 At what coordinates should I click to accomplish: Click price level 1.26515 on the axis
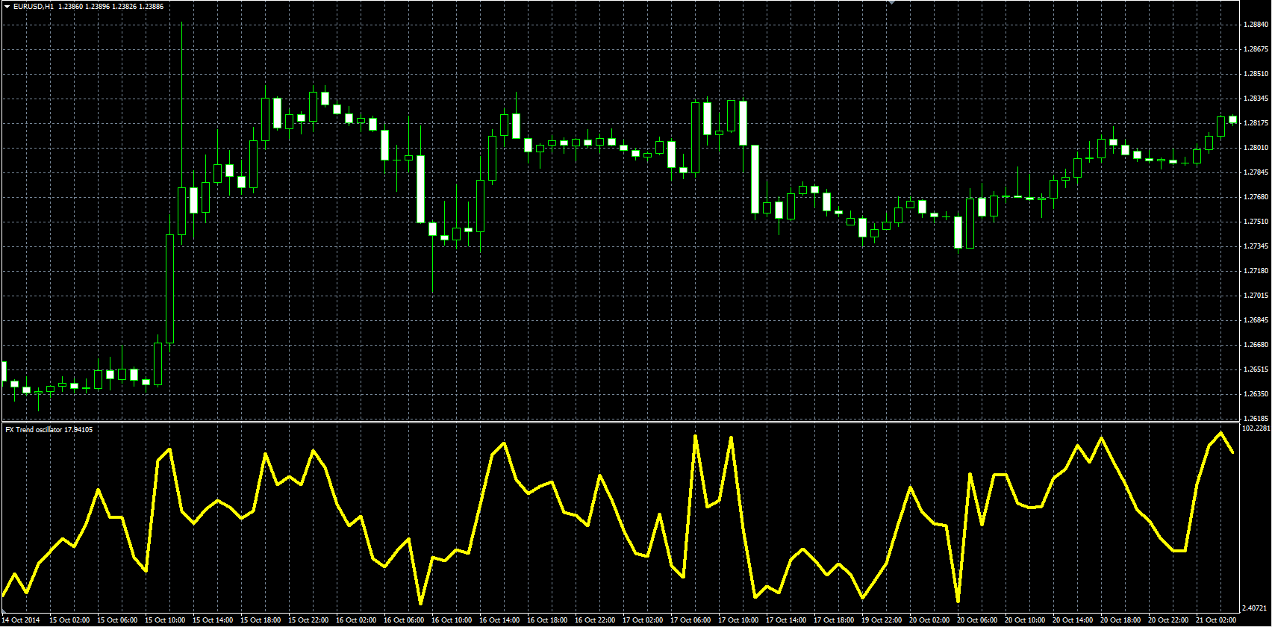pyautogui.click(x=1256, y=369)
